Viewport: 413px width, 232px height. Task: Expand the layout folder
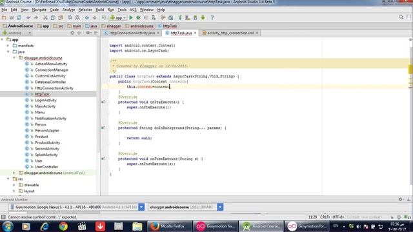tap(14, 191)
